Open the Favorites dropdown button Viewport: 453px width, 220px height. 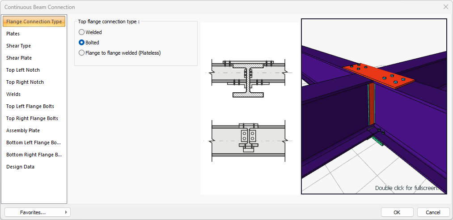coord(38,212)
